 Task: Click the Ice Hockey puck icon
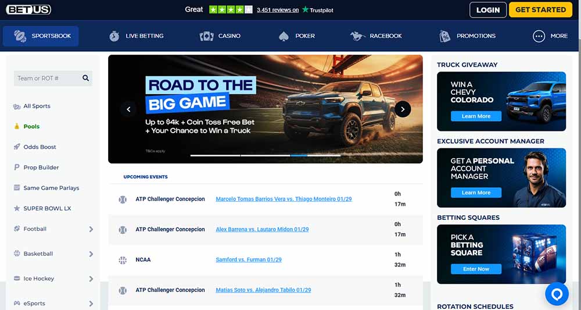tap(17, 279)
